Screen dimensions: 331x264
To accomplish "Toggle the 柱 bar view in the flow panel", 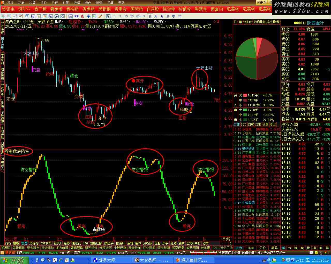I will pyautogui.click(x=236, y=22).
